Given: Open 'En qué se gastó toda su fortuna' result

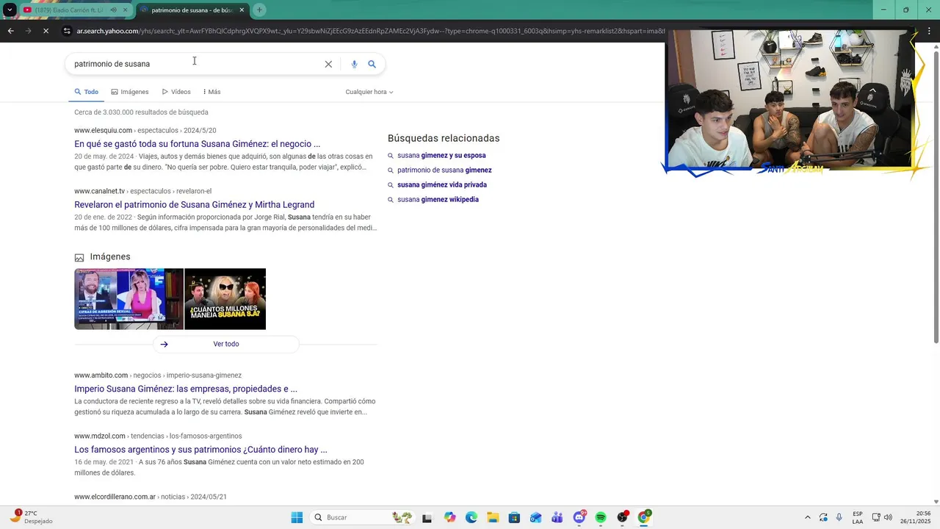Looking at the screenshot, I should pyautogui.click(x=197, y=144).
